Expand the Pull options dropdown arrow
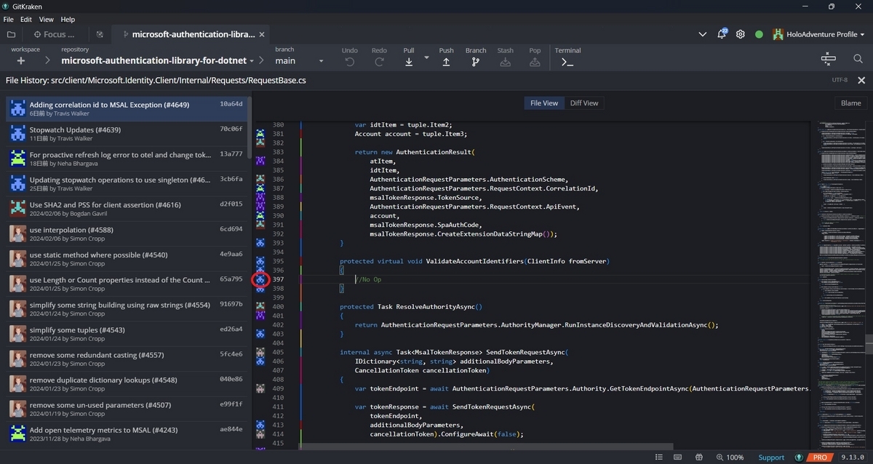Image resolution: width=873 pixels, height=464 pixels. click(426, 57)
